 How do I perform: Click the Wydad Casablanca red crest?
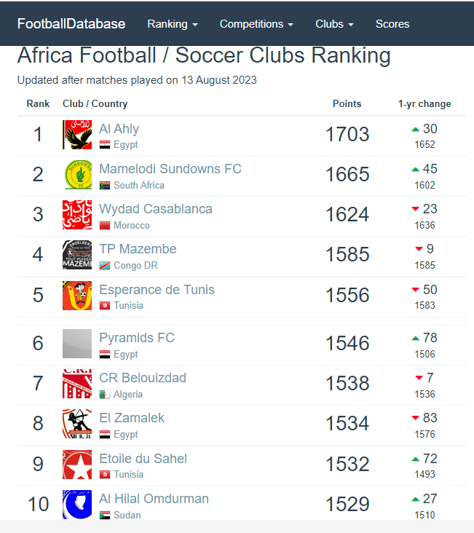[77, 215]
